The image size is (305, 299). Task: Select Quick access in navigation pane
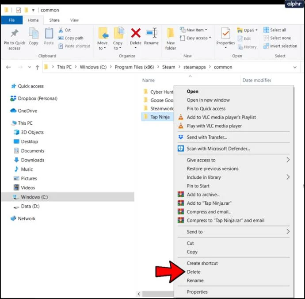[x=30, y=86]
